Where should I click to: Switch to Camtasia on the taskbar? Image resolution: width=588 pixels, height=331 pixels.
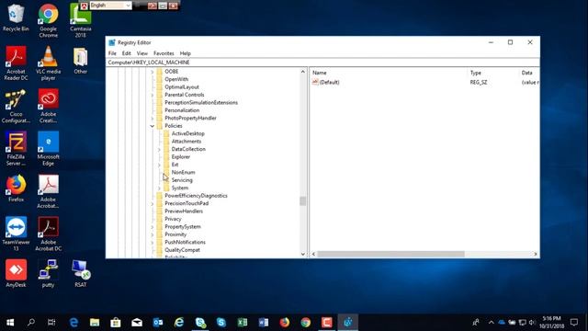(x=327, y=323)
